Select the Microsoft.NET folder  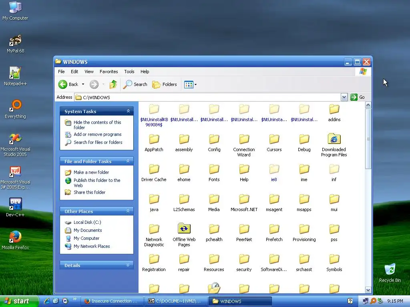(244, 203)
